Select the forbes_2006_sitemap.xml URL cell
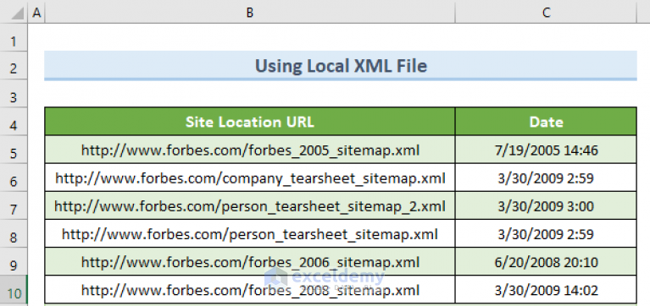 point(249,262)
